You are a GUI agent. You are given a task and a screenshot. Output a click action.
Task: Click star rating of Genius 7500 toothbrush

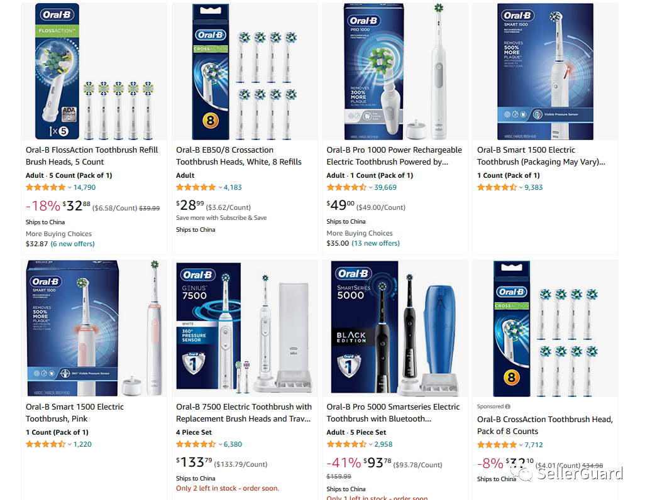pos(196,445)
